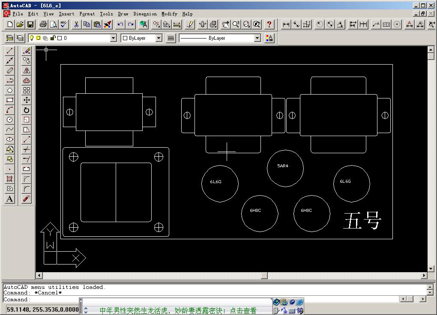Open the ByLayer linetype dropdown
This screenshot has height=315, width=437.
257,38
